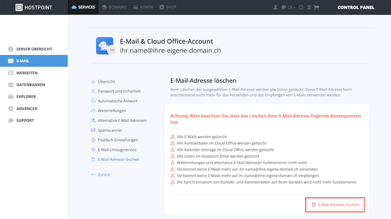Click 'Alle Daten im Hostpoint Drive werden gelöscht'

(218, 156)
